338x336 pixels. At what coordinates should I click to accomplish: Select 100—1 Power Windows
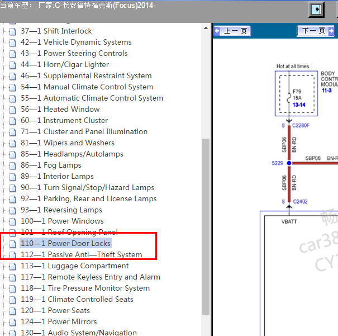[62, 221]
